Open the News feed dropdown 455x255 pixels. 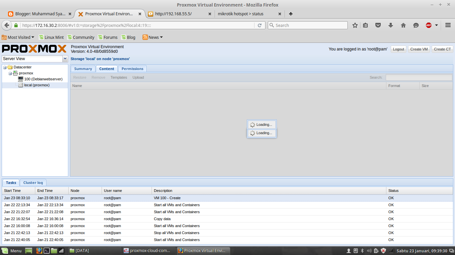click(153, 37)
